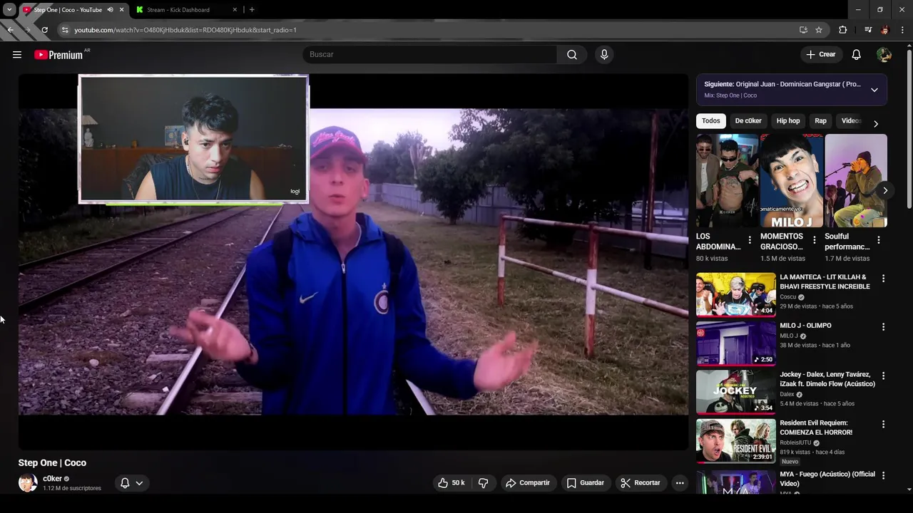This screenshot has height=513, width=913.
Task: Open options for MOMENTOS GRACIOSO... short
Action: point(815,240)
